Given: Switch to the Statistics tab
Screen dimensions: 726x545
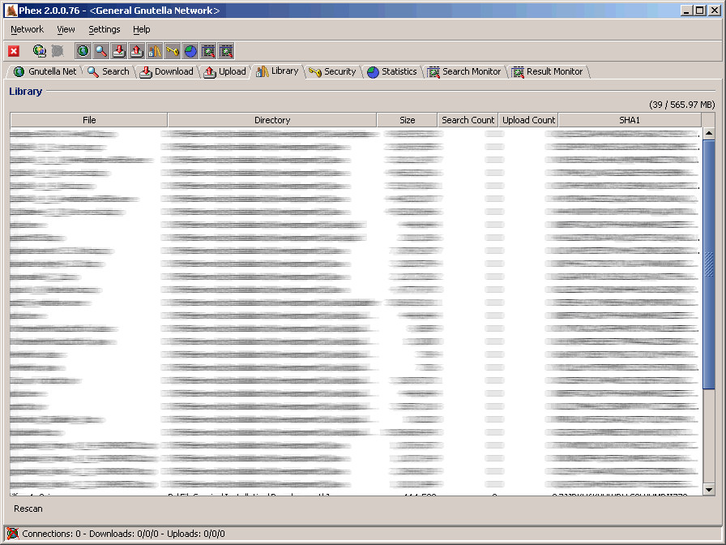Looking at the screenshot, I should coord(392,71).
